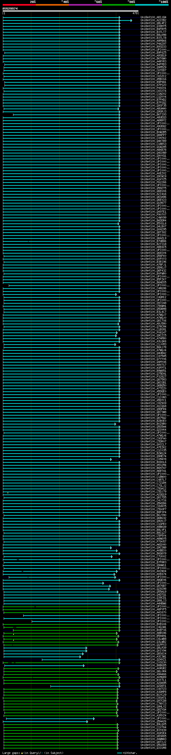Click the orange ~40% identity legend segment
The width and height of the screenshot is (171, 755).
tap(52, 5)
